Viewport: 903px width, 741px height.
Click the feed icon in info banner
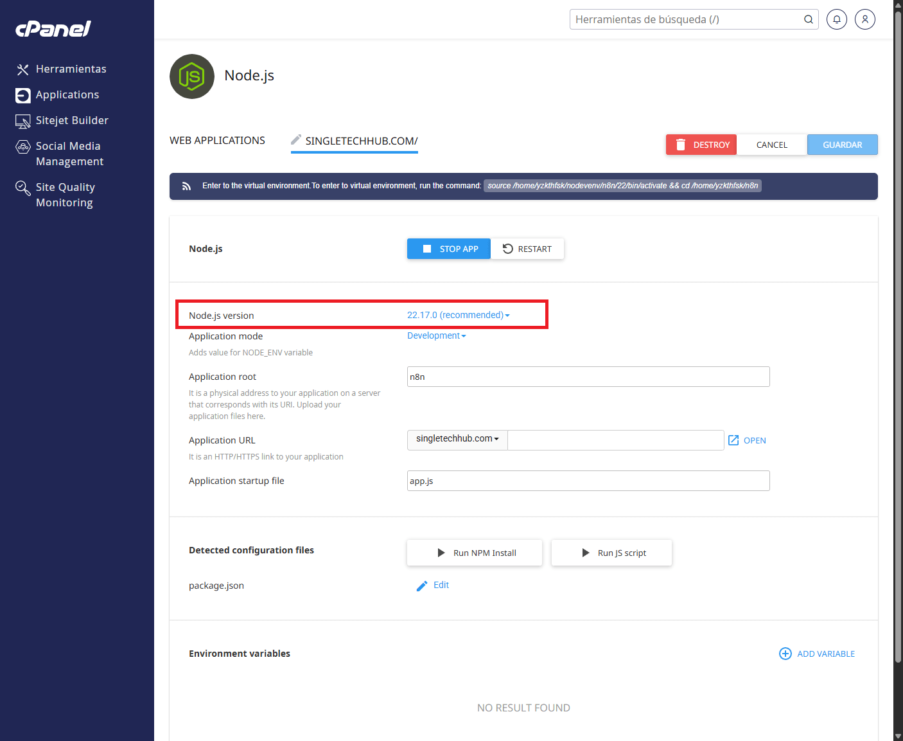186,186
